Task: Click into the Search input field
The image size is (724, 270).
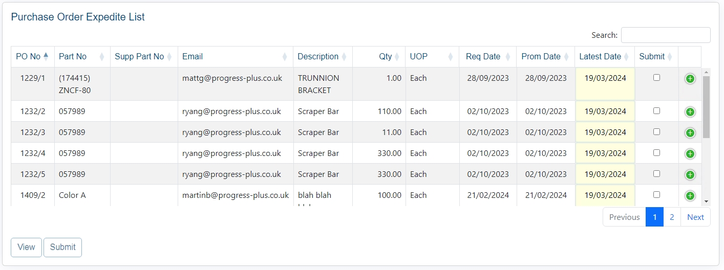Action: pyautogui.click(x=665, y=35)
